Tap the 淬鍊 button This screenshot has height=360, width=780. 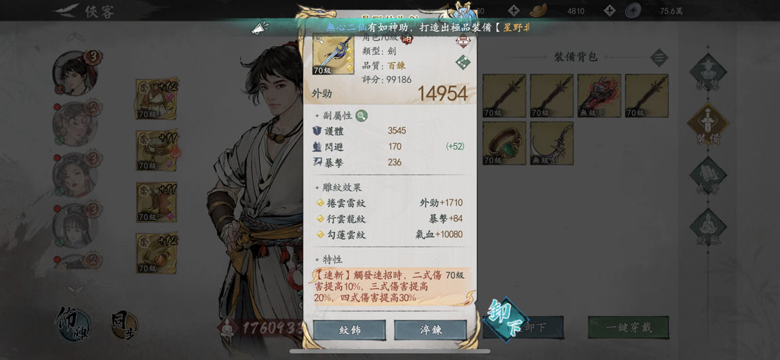430,330
